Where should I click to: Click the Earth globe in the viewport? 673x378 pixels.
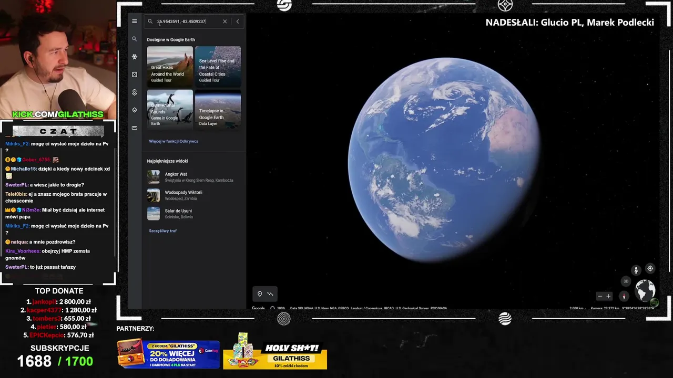[444, 160]
